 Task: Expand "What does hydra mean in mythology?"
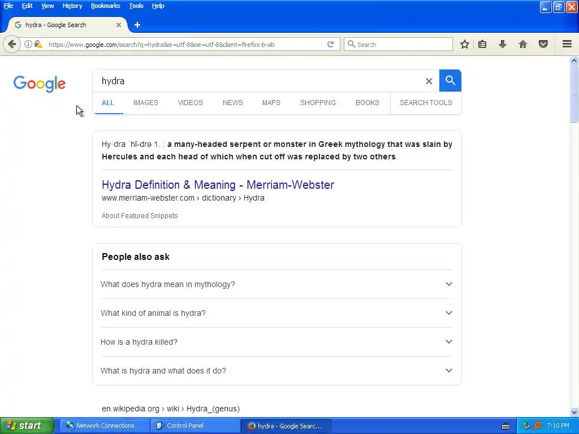[276, 284]
